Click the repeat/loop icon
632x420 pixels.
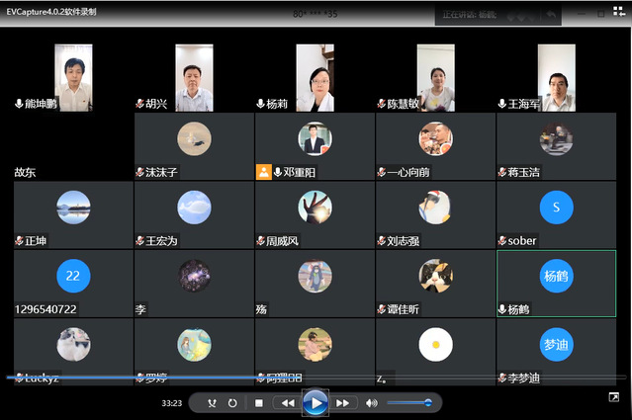pyautogui.click(x=232, y=403)
